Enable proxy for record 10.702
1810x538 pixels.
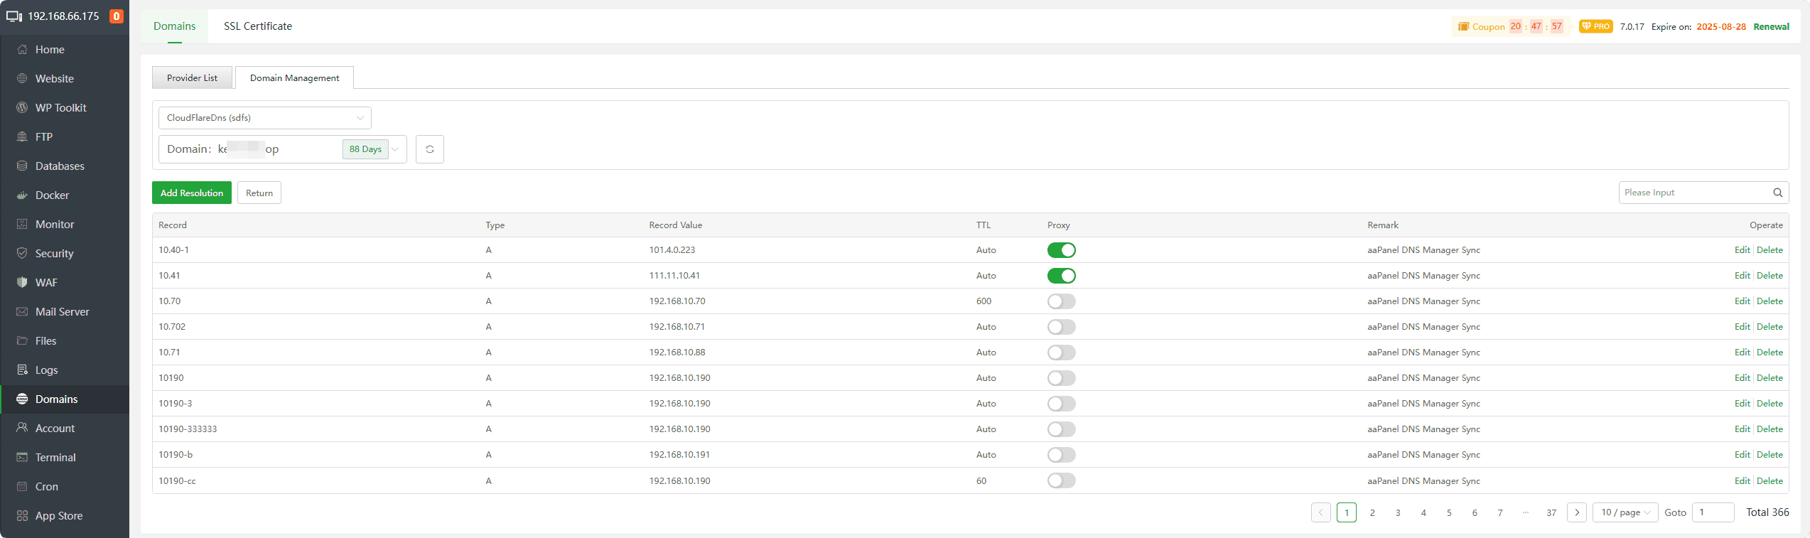[x=1062, y=327]
